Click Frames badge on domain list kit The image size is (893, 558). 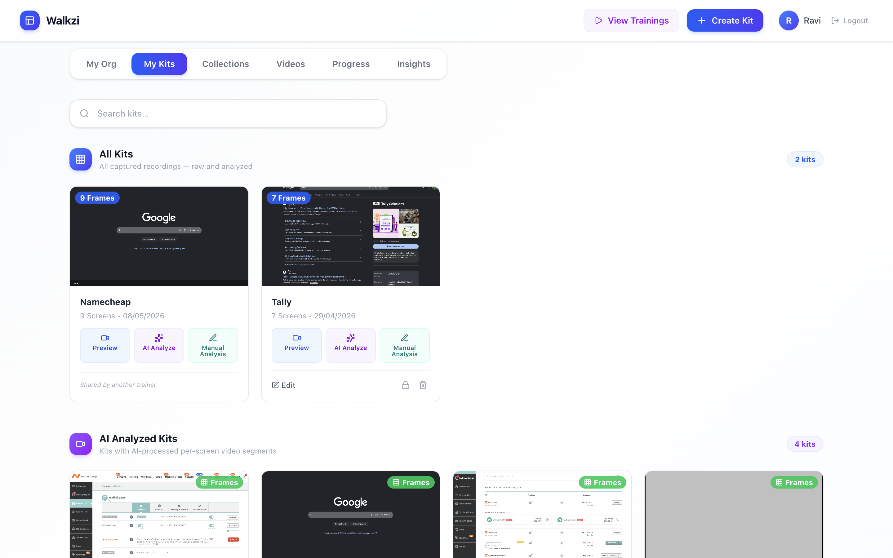click(x=602, y=482)
